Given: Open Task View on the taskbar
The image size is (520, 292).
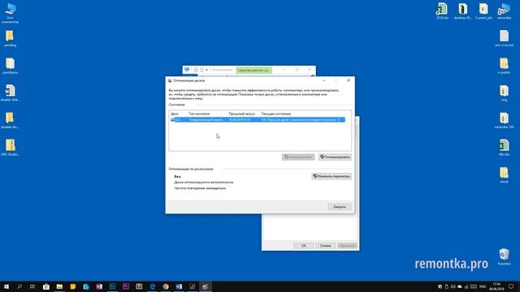Looking at the screenshot, I should [x=32, y=286].
